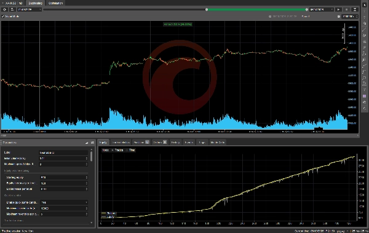This screenshot has height=233, width=369.
Task: Open the purple drawing color swatch
Action: click(365, 96)
